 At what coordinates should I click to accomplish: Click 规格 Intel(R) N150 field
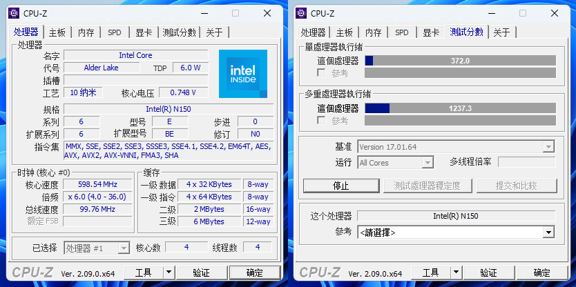click(x=169, y=109)
